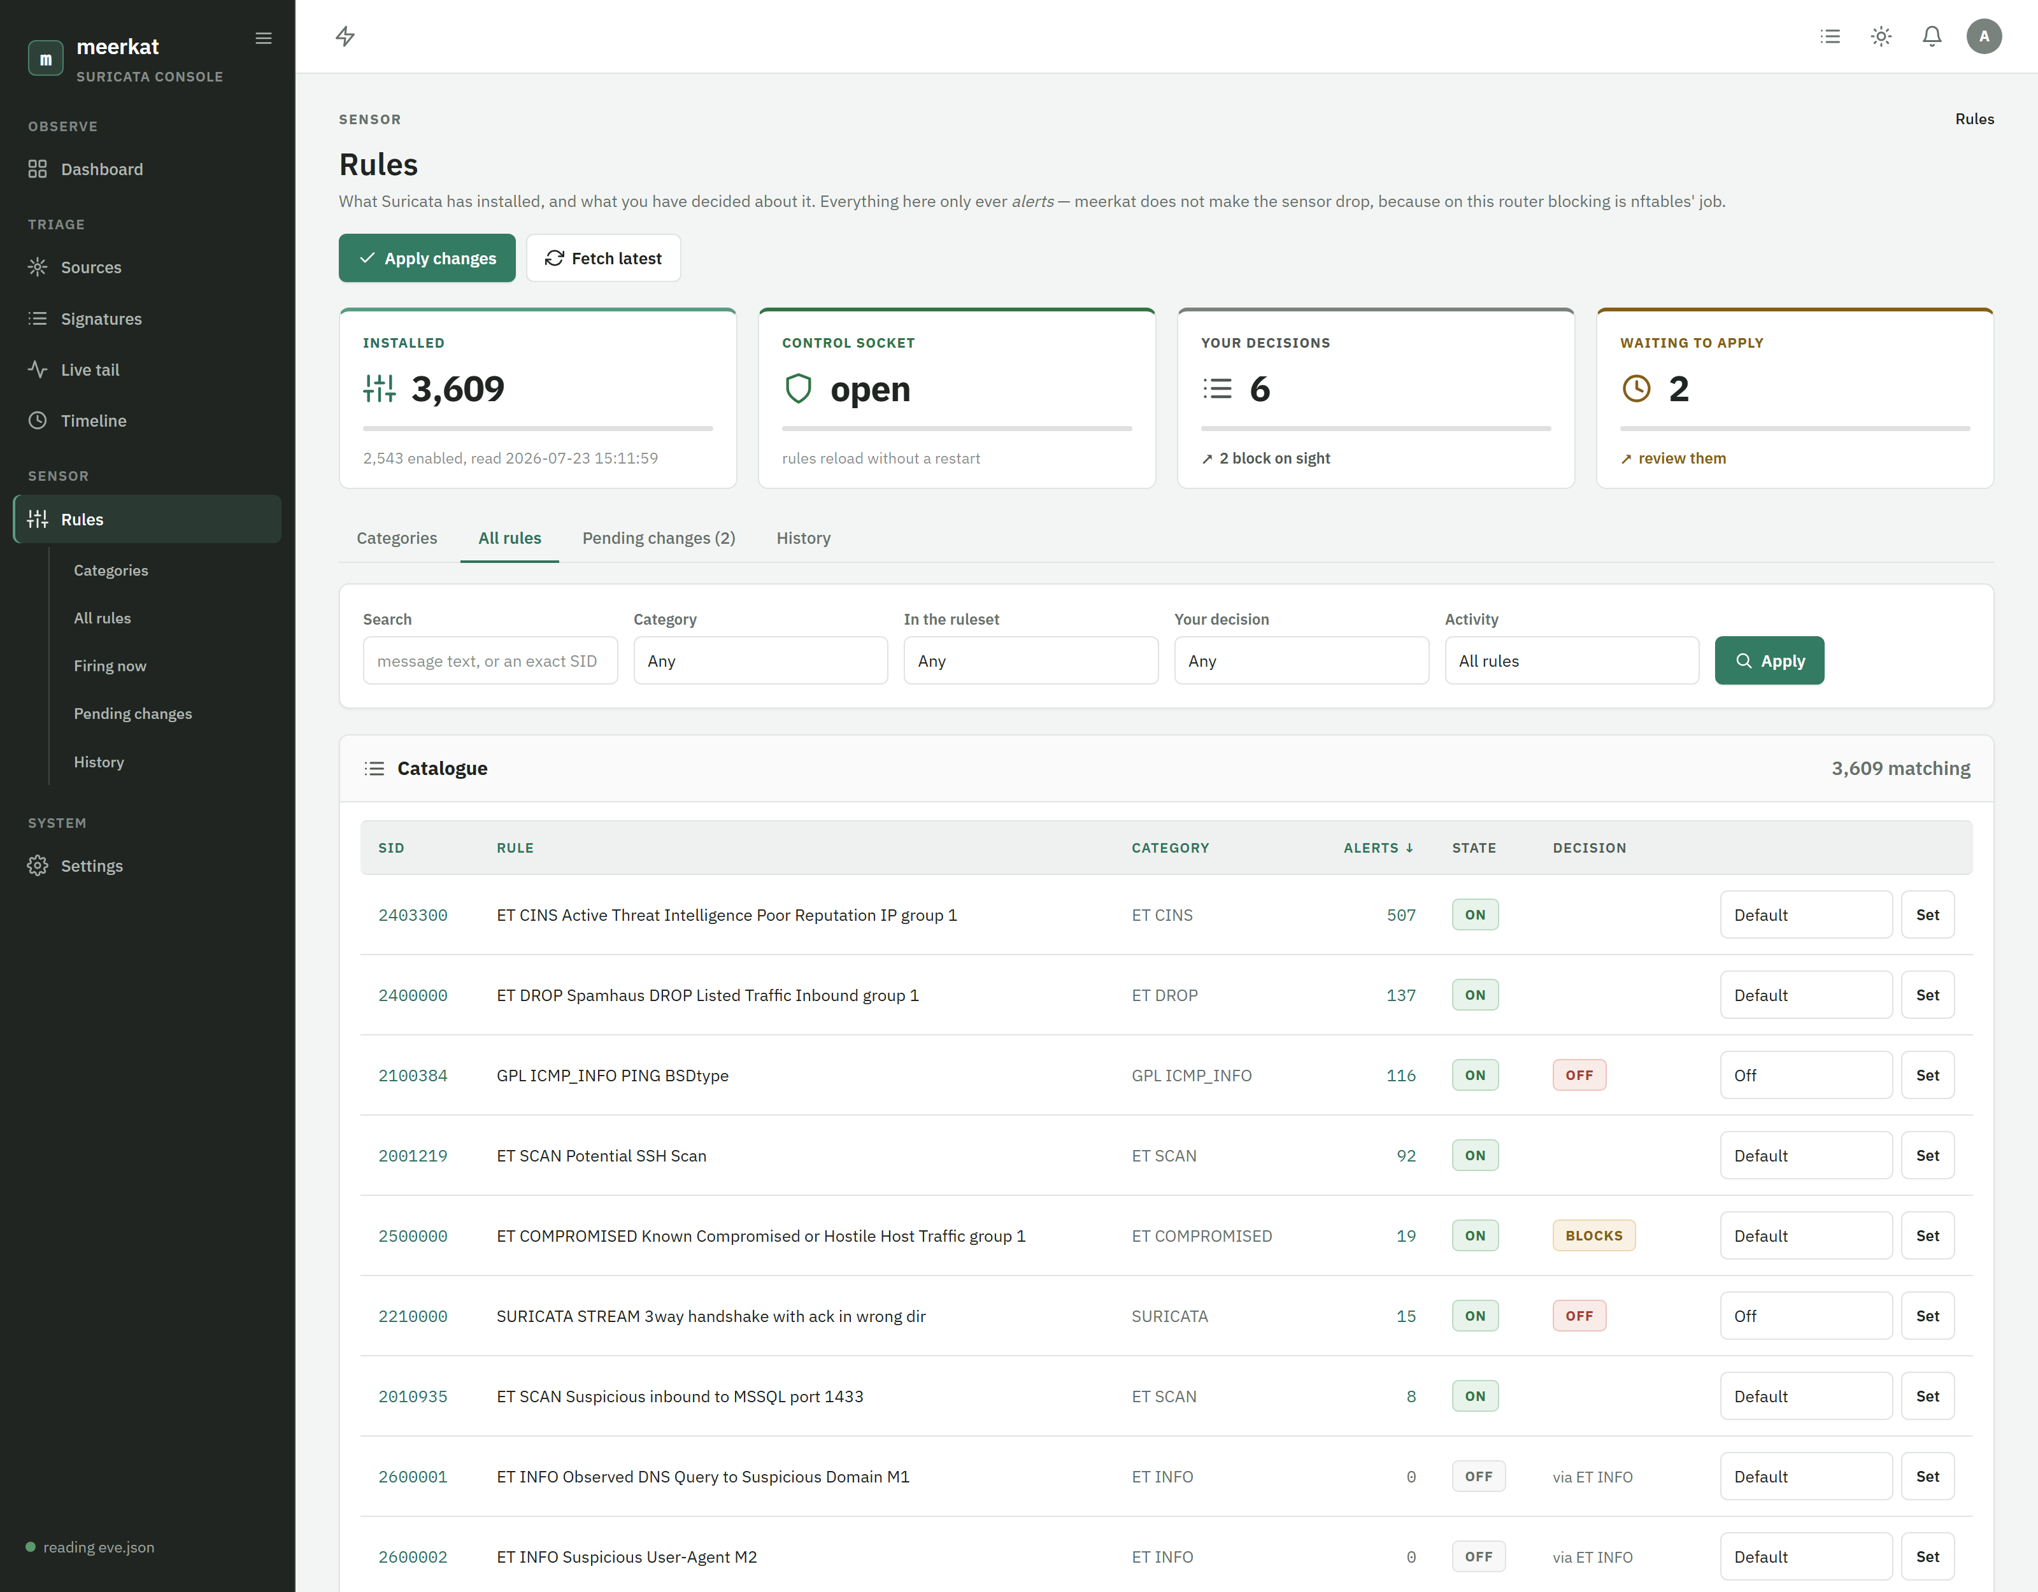2038x1592 pixels.
Task: Click the Settings gear icon
Action: point(38,866)
